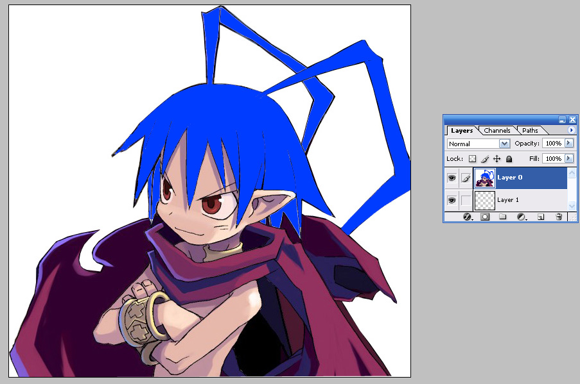580x384 pixels.
Task: Open the Layers palette options menu
Action: tap(571, 130)
